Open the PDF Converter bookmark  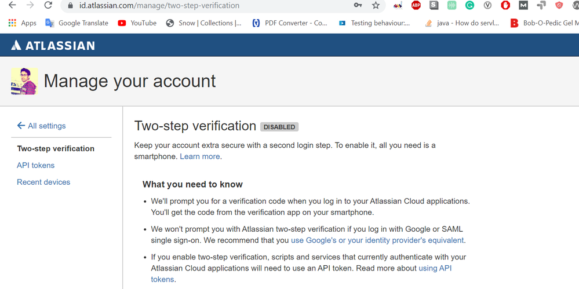coord(290,23)
